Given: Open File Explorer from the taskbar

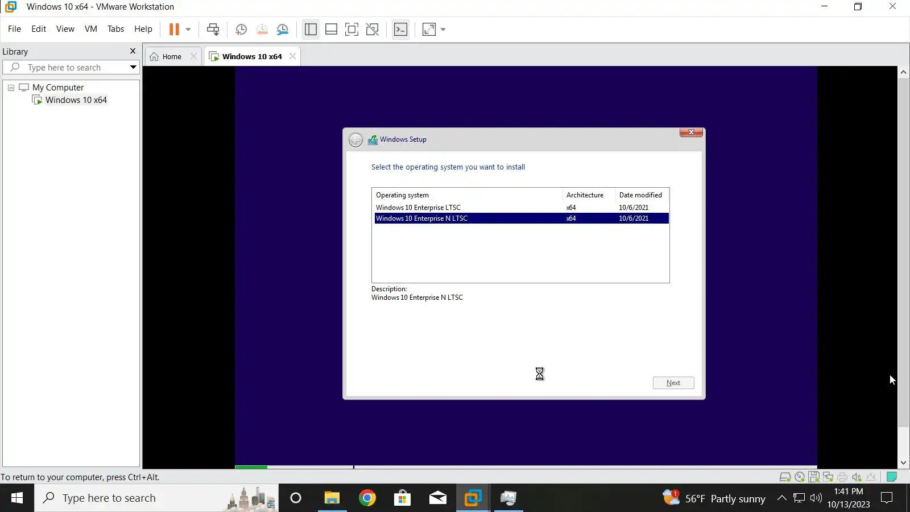Looking at the screenshot, I should point(332,498).
